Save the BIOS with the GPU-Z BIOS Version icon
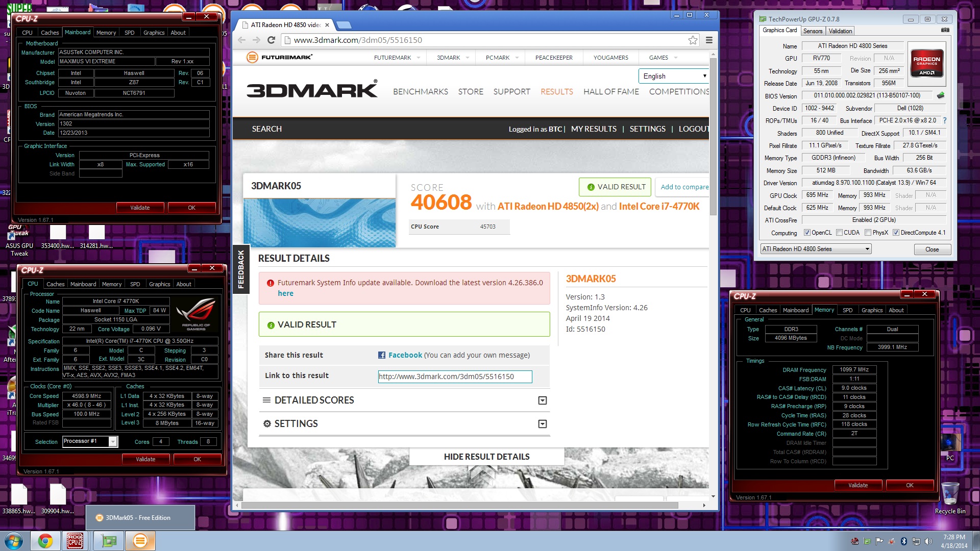The height and width of the screenshot is (551, 980). tap(941, 95)
